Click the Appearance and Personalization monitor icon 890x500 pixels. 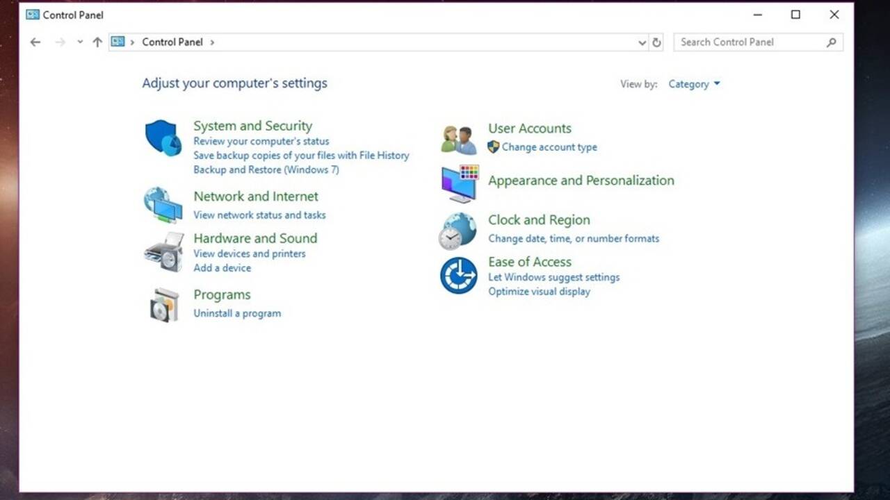pyautogui.click(x=460, y=183)
